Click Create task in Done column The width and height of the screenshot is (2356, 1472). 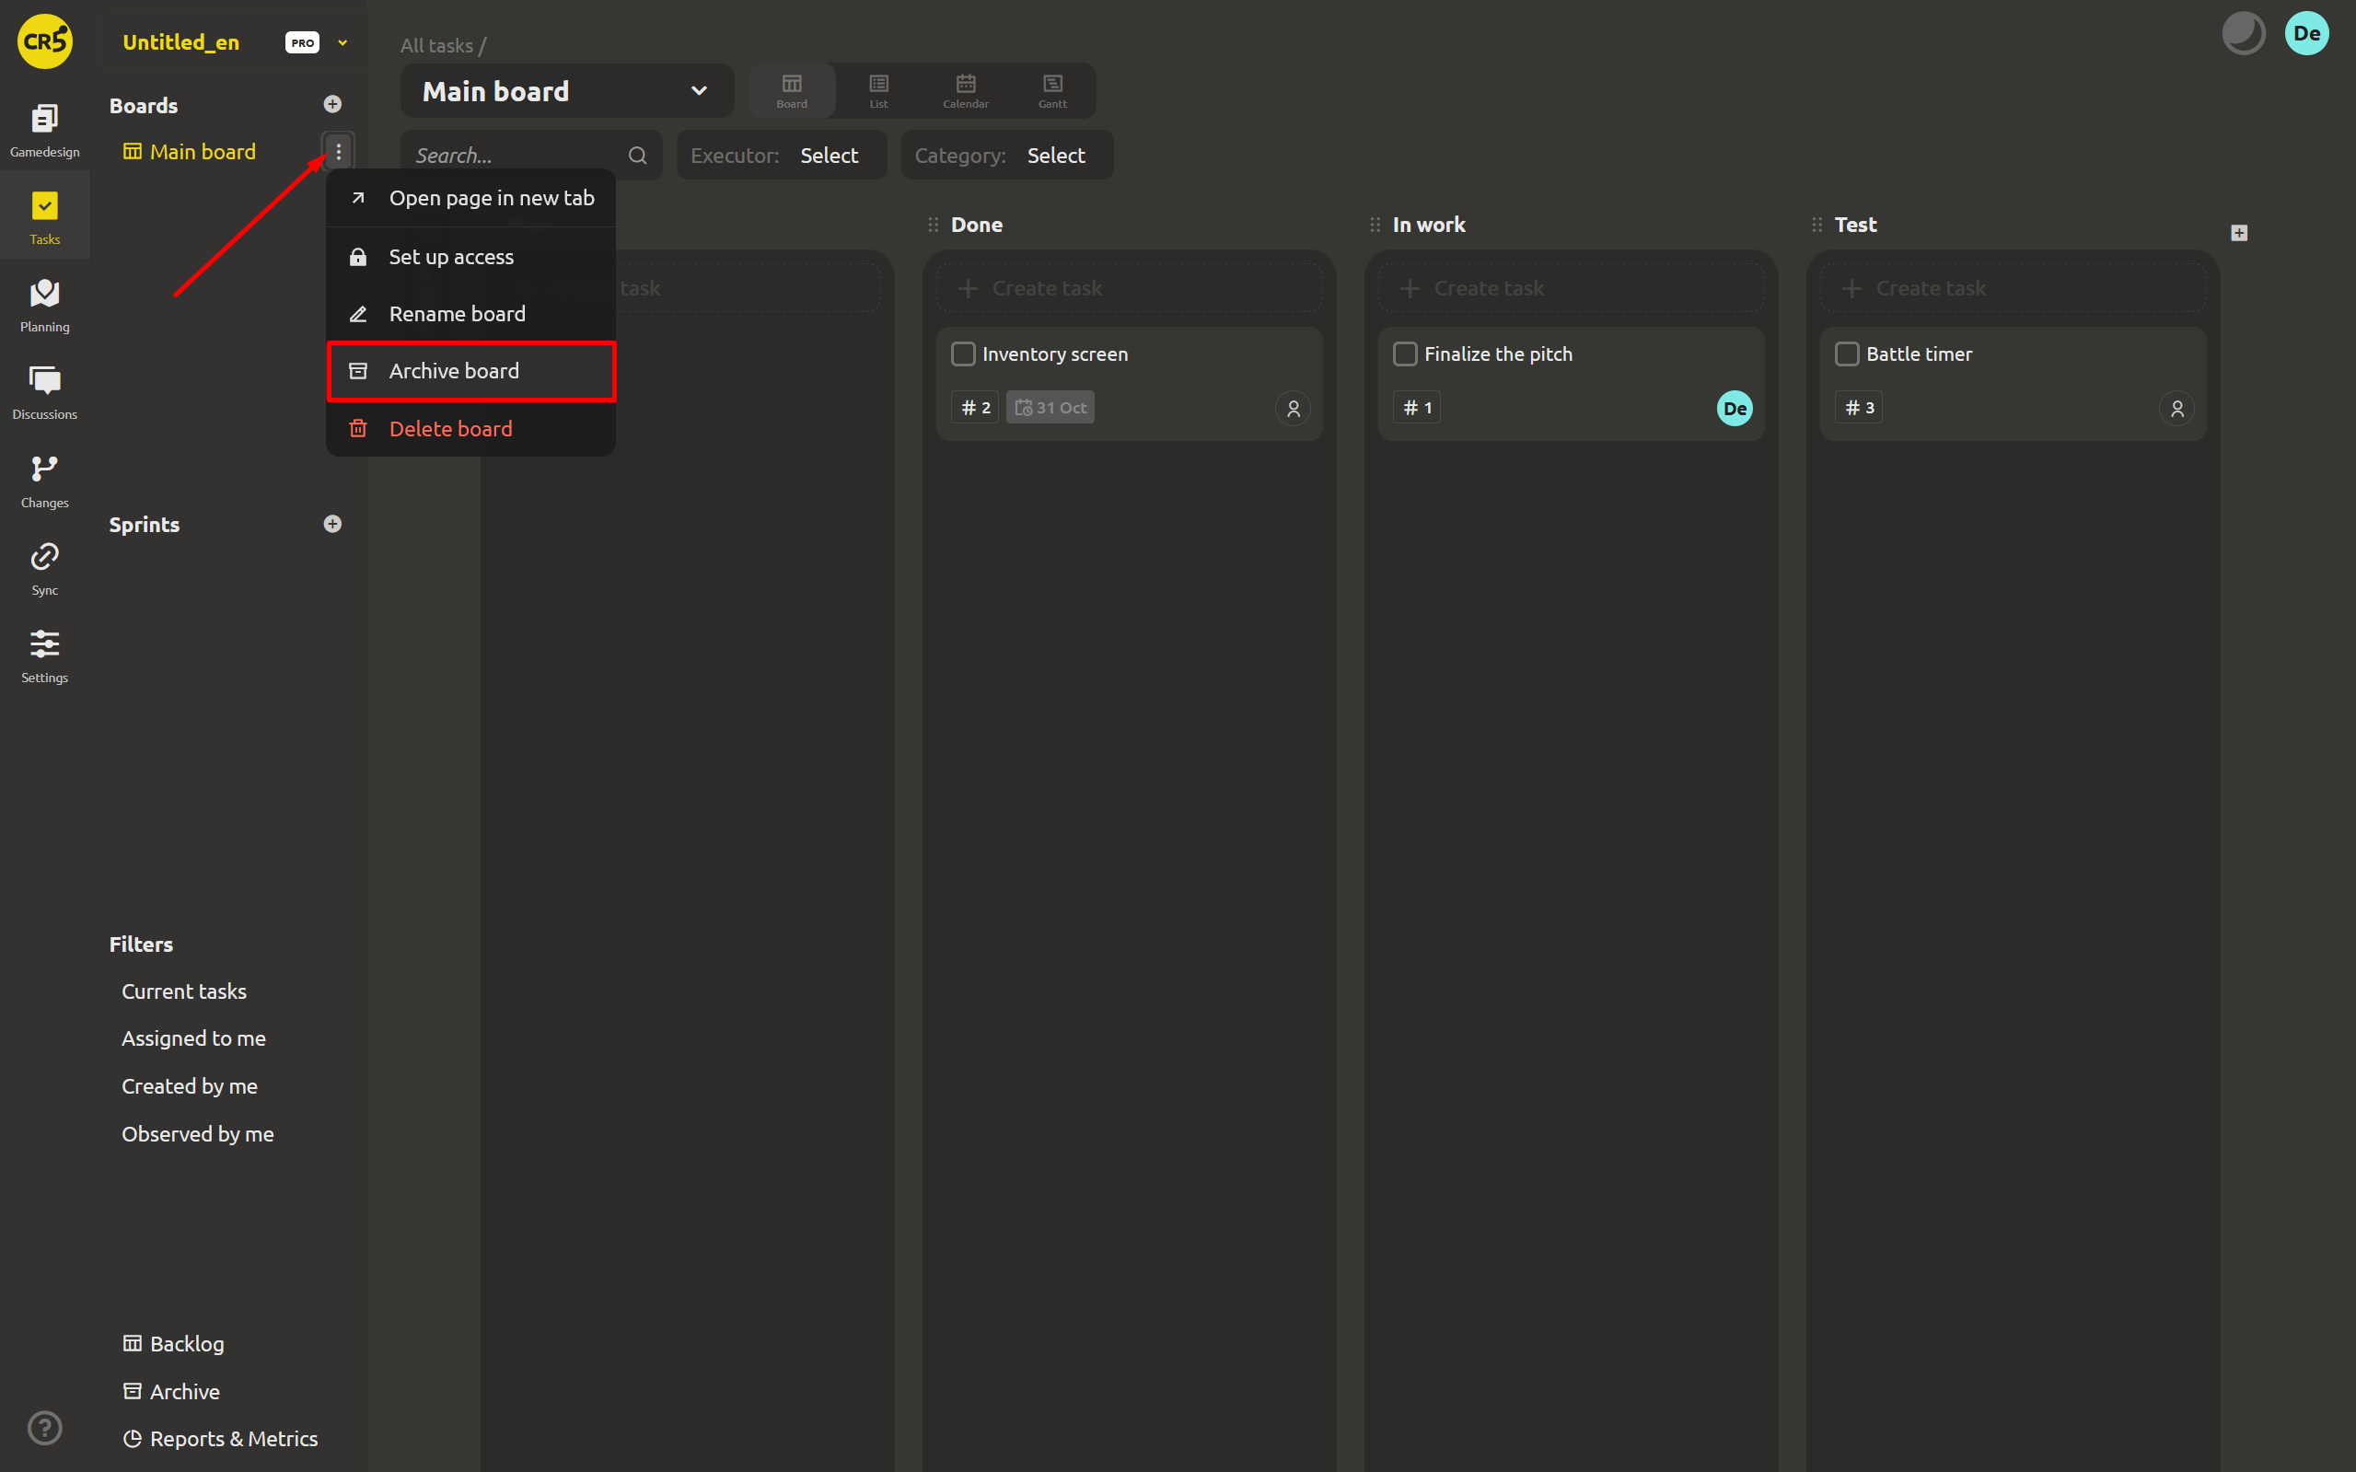[1130, 288]
